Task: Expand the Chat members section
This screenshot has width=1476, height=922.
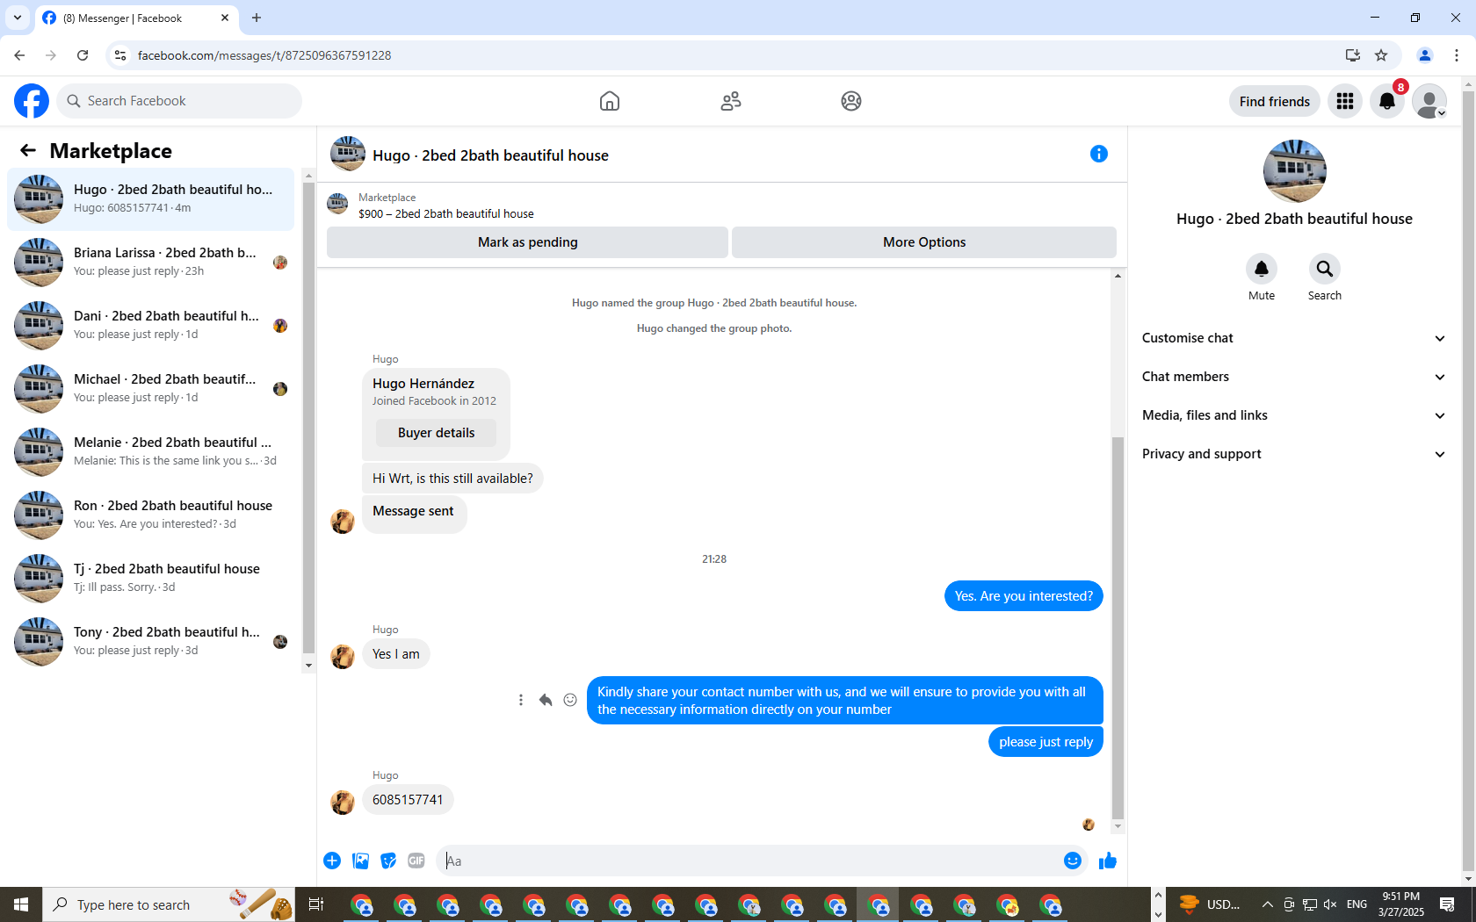Action: point(1293,377)
